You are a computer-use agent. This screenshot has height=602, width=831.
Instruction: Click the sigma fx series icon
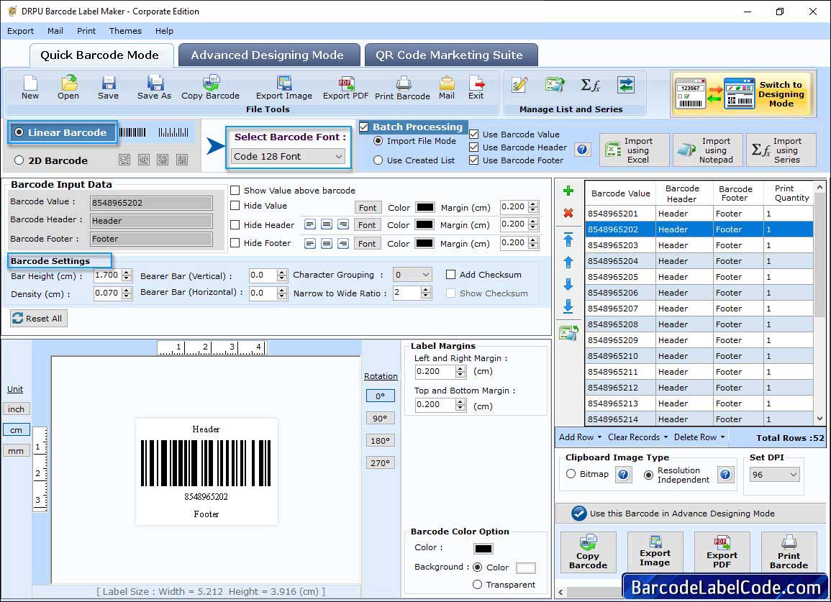click(x=590, y=85)
